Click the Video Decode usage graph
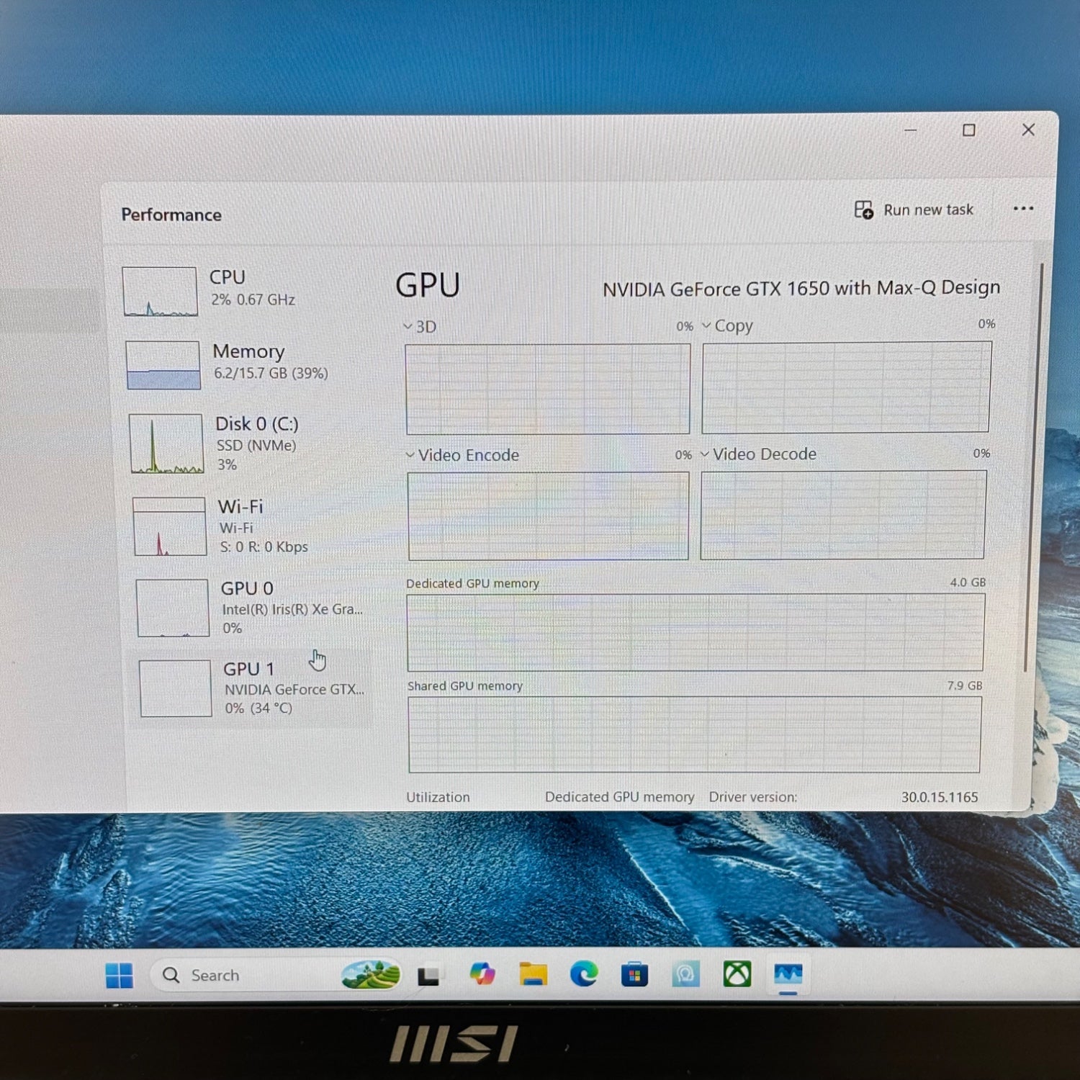Screen dimensions: 1080x1080 (842, 515)
